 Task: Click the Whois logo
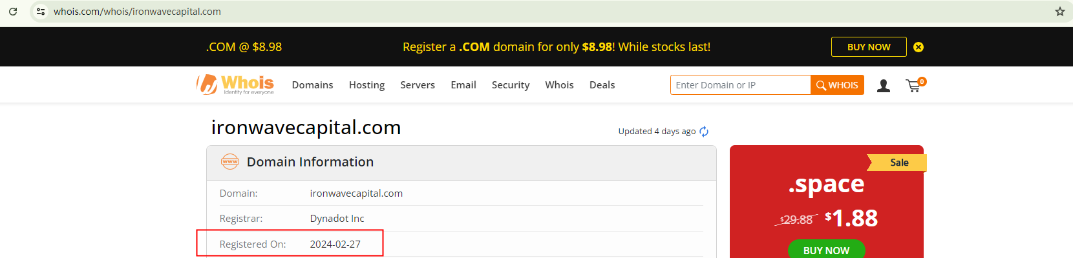(236, 84)
